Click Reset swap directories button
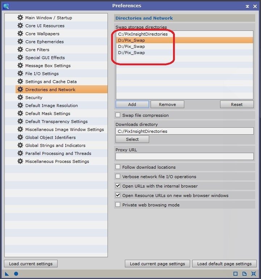This screenshot has height=279, width=261. pyautogui.click(x=237, y=104)
